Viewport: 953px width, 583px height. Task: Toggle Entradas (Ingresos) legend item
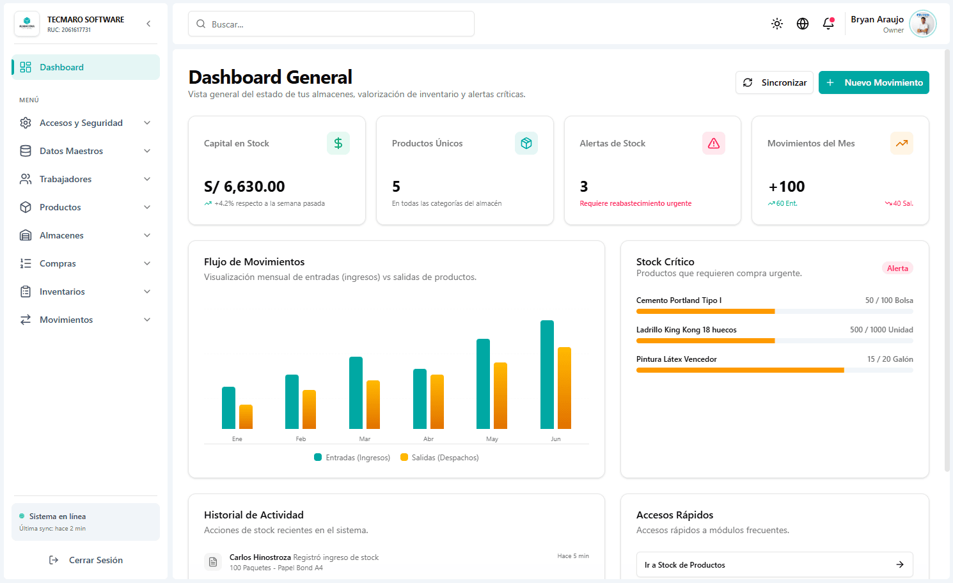click(352, 458)
